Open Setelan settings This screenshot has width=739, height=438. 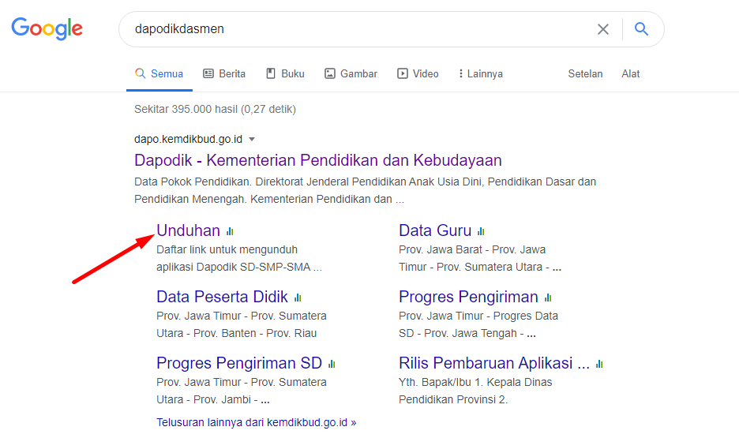[x=585, y=74]
